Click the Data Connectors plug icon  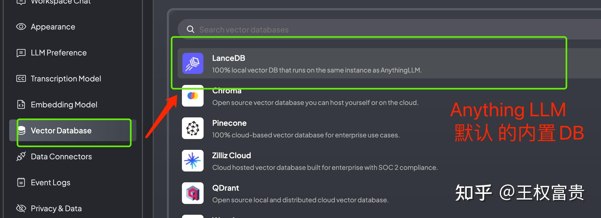point(21,157)
